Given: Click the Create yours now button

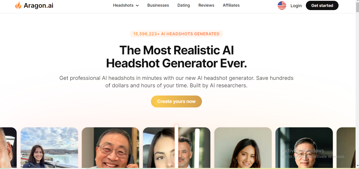Looking at the screenshot, I should [176, 101].
